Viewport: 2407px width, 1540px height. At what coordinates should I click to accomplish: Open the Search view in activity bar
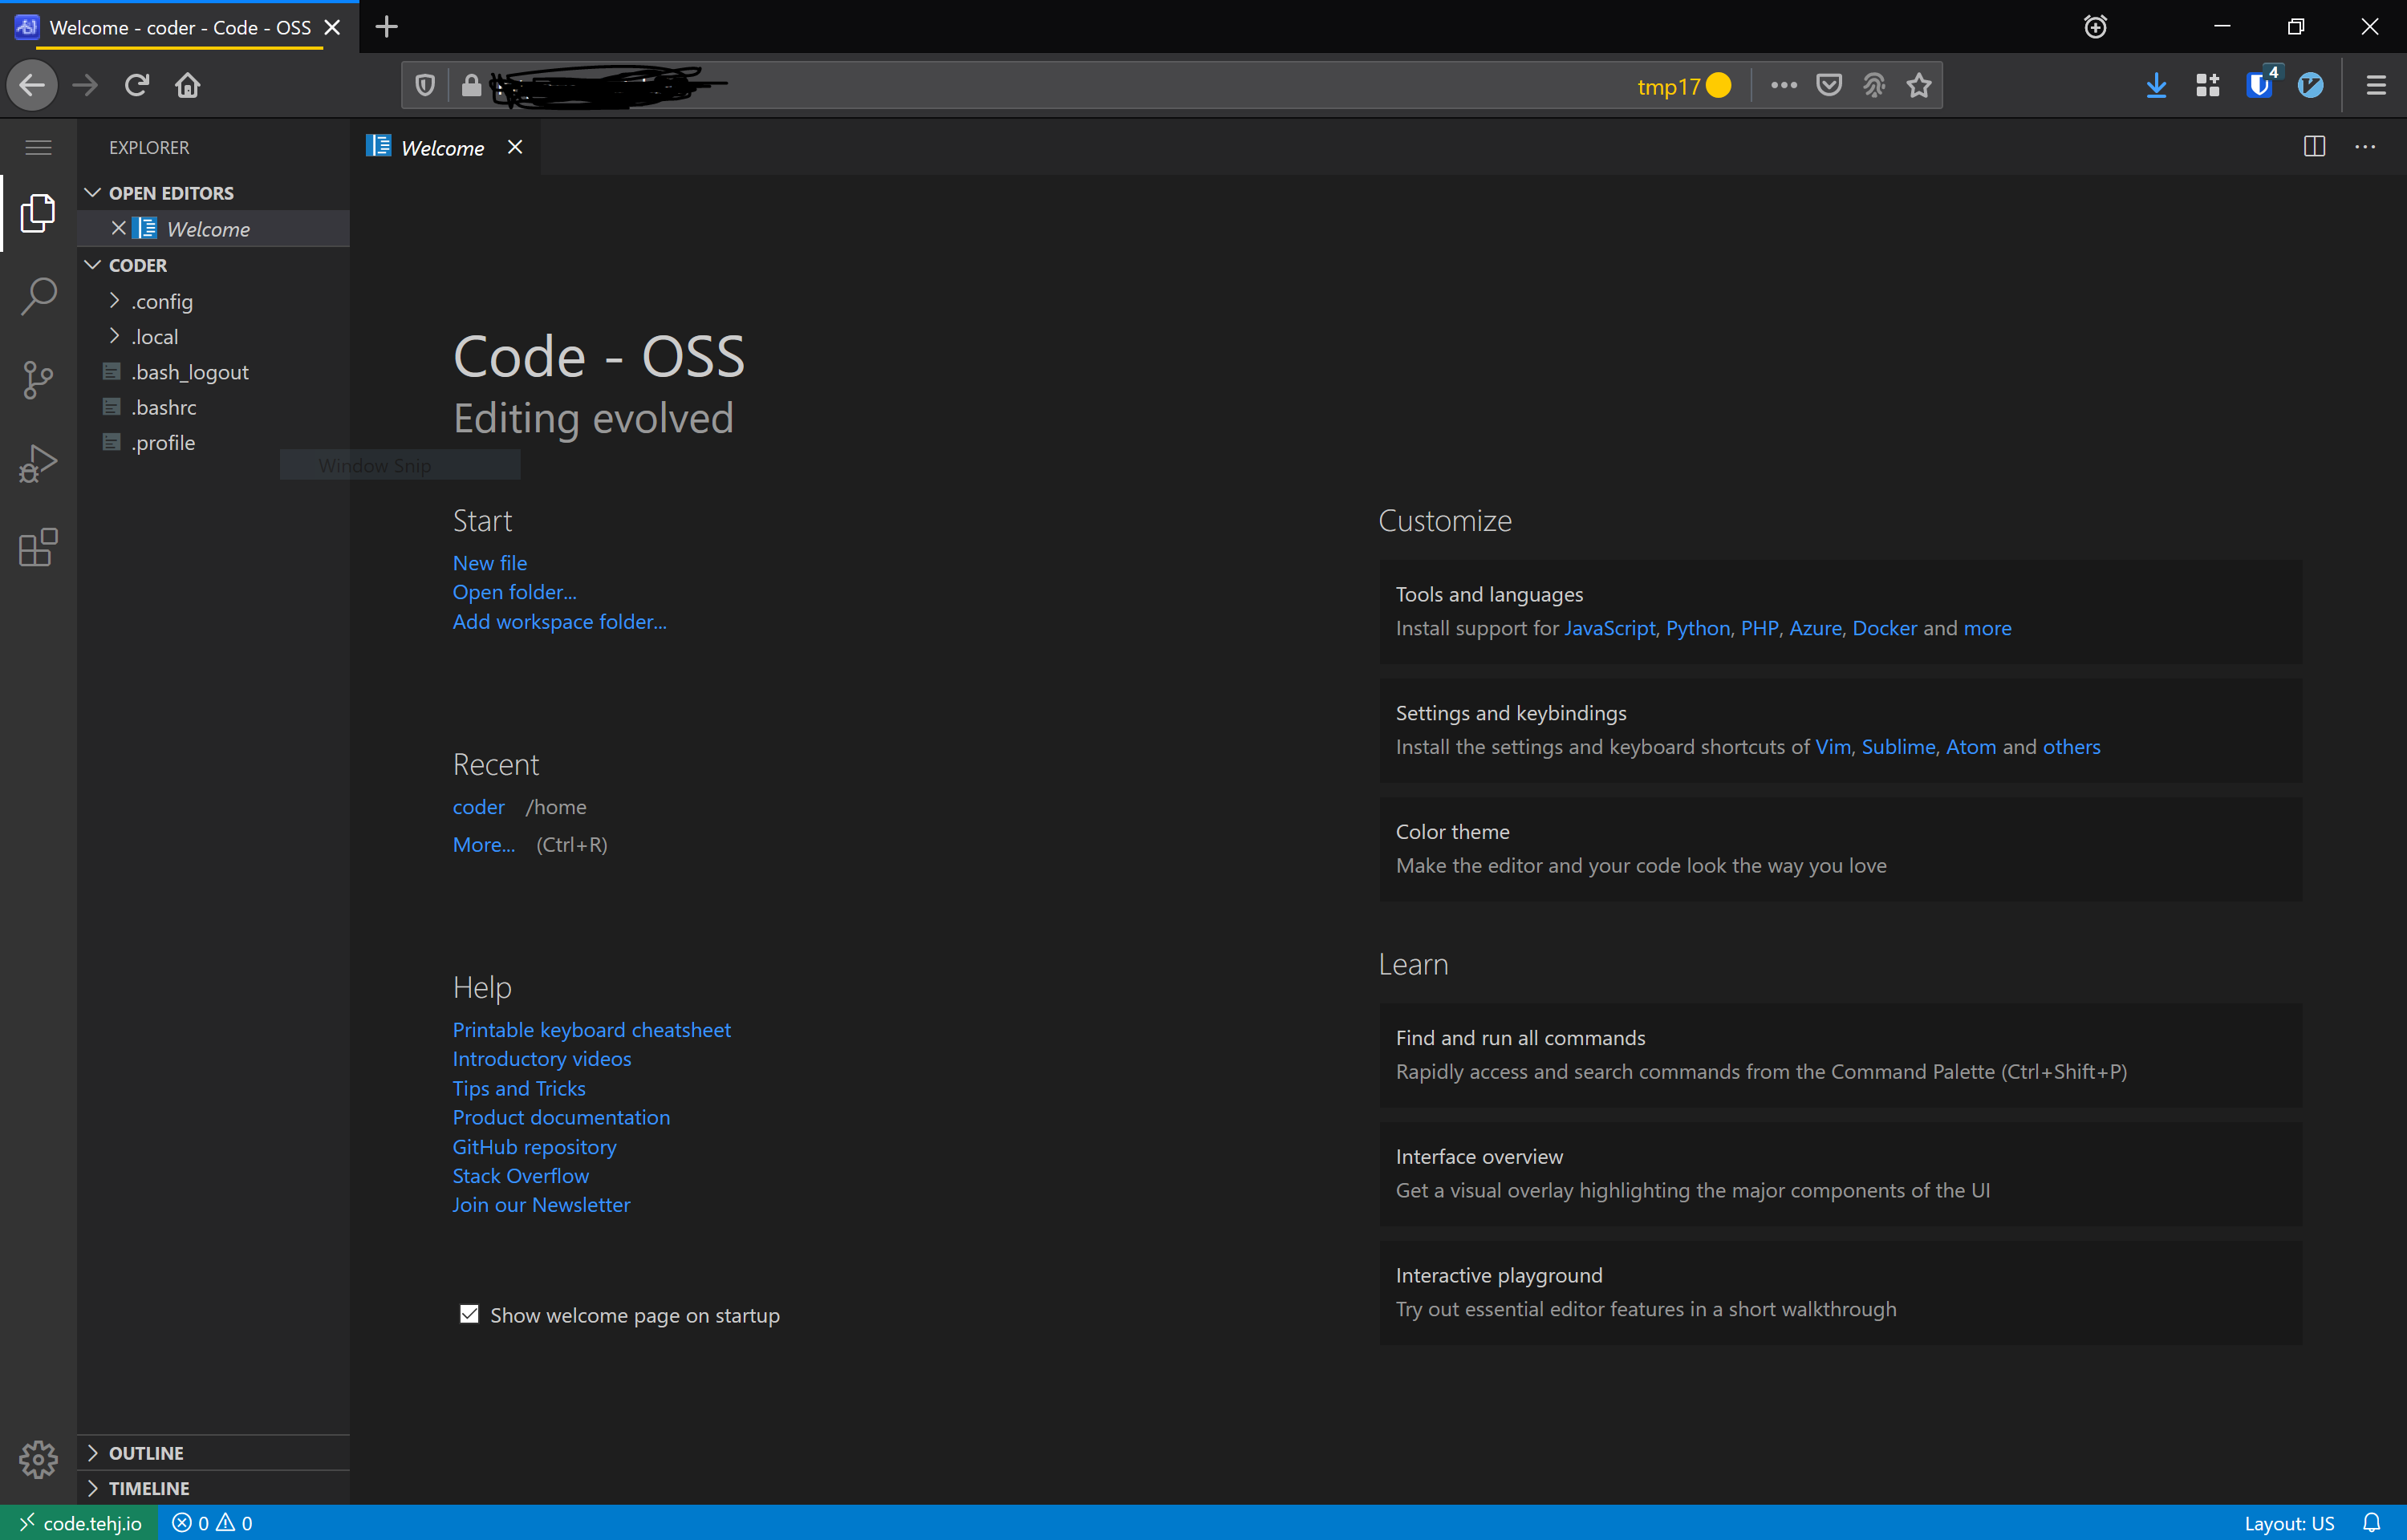coord(38,296)
